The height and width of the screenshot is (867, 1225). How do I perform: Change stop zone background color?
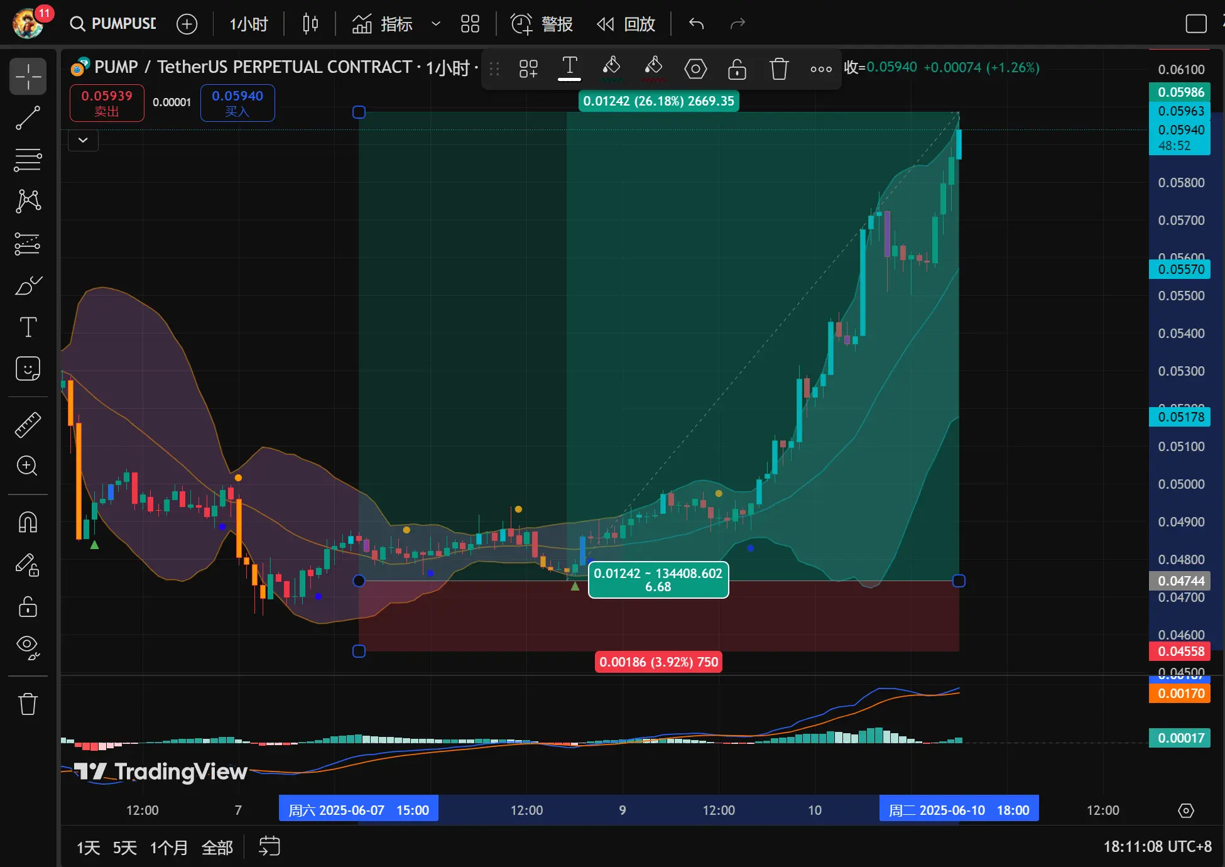tap(653, 68)
